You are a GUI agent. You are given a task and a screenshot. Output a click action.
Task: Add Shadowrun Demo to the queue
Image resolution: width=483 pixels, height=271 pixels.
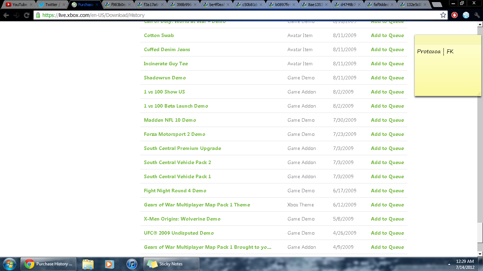pyautogui.click(x=387, y=78)
